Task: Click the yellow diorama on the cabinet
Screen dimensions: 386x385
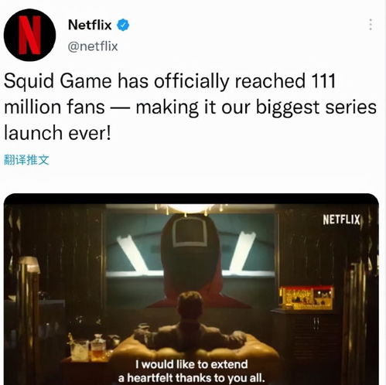Action: pos(306,298)
